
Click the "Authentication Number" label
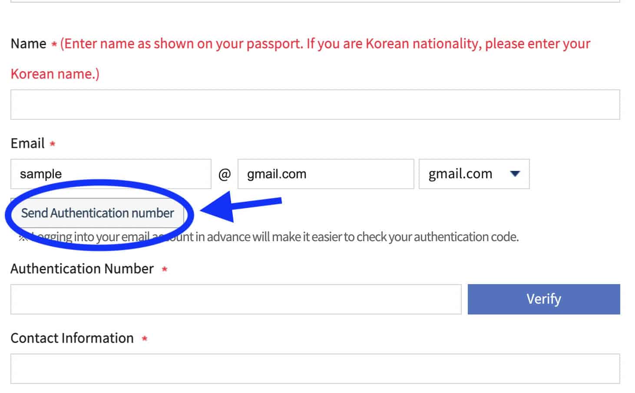pos(82,269)
